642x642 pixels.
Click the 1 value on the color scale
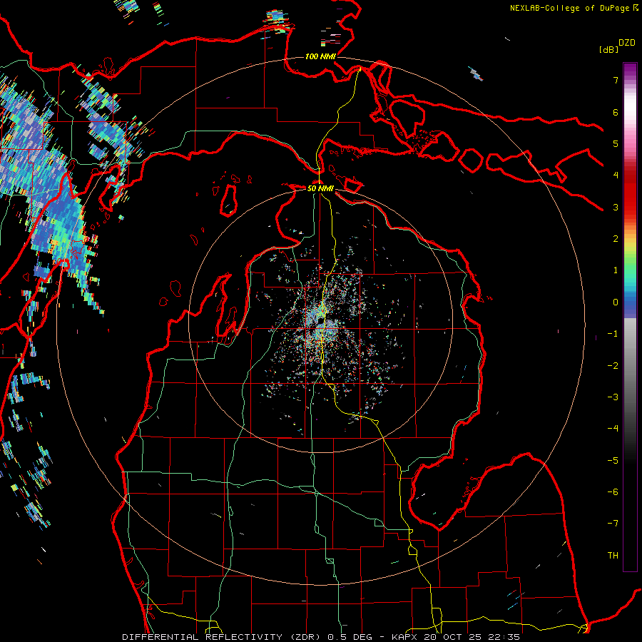point(616,270)
